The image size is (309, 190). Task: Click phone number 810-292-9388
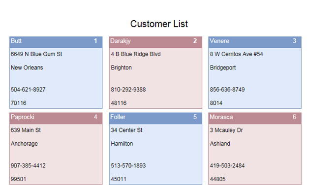[128, 90]
